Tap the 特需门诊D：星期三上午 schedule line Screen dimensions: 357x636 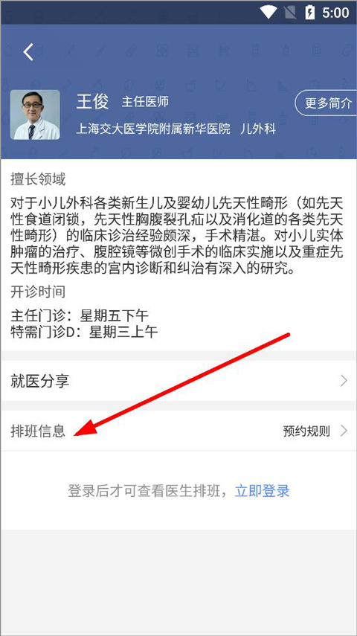tap(84, 333)
